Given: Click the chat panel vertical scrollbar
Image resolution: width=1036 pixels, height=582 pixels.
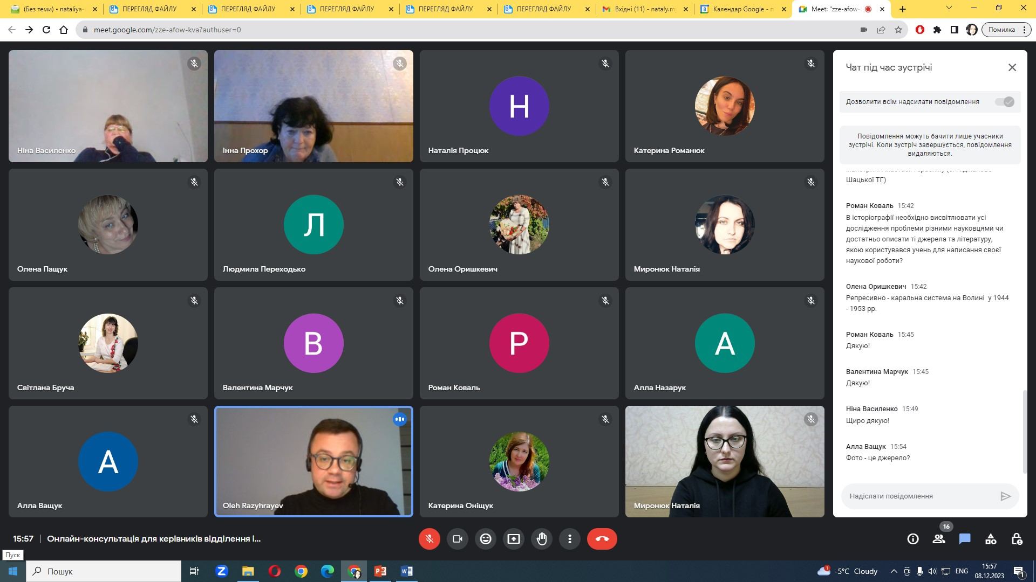Looking at the screenshot, I should point(1024,431).
